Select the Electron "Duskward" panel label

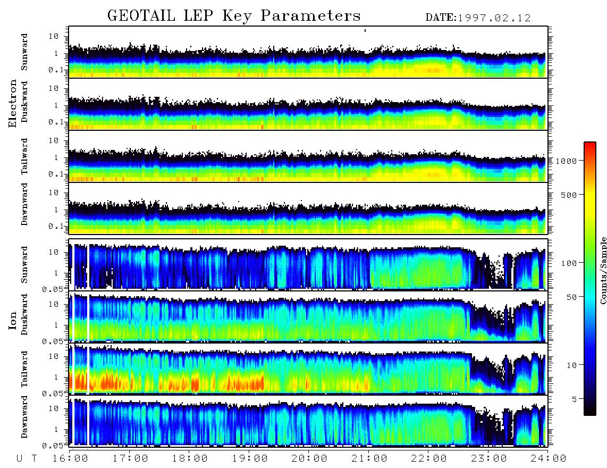24,102
